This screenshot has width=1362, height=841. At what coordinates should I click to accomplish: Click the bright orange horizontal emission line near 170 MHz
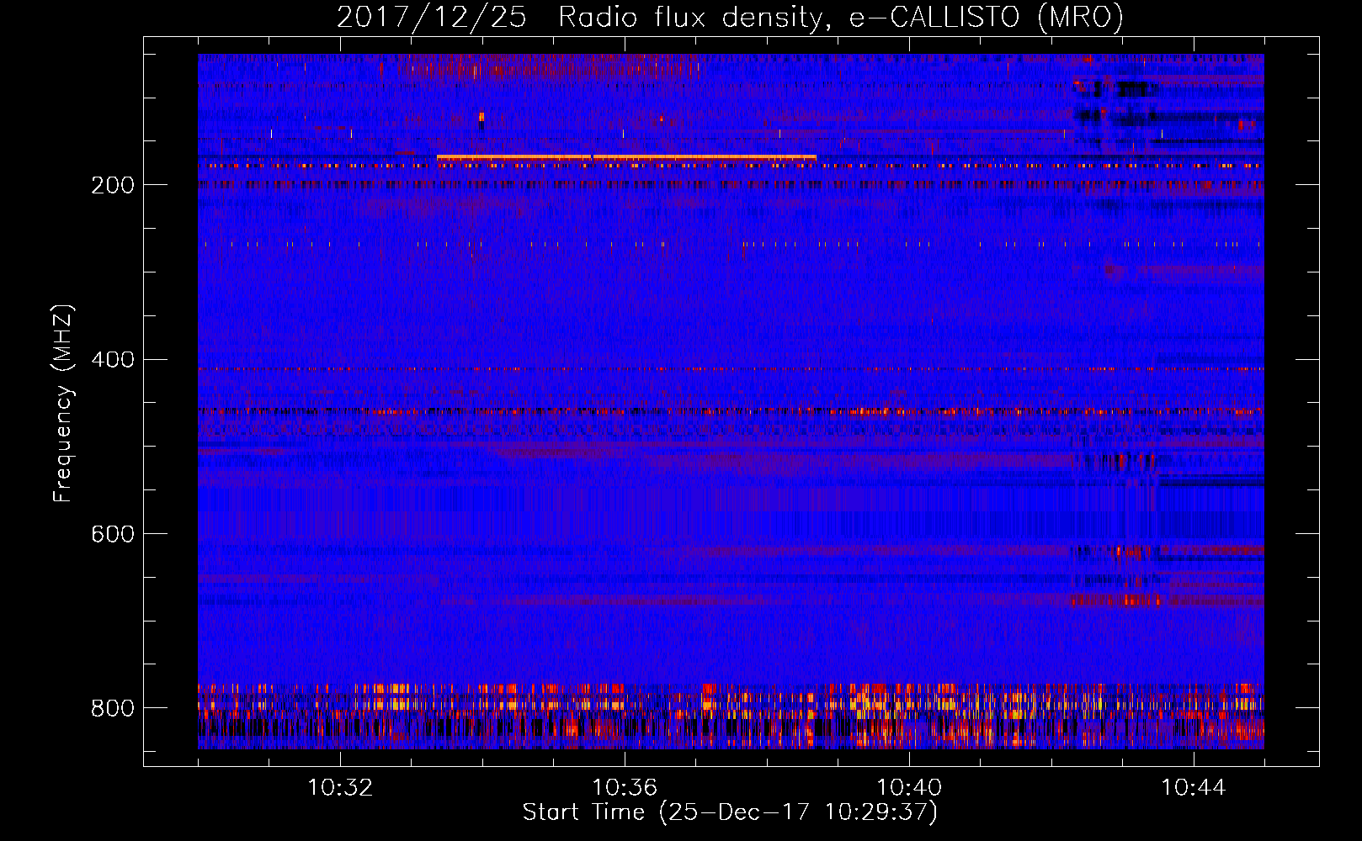click(x=626, y=157)
